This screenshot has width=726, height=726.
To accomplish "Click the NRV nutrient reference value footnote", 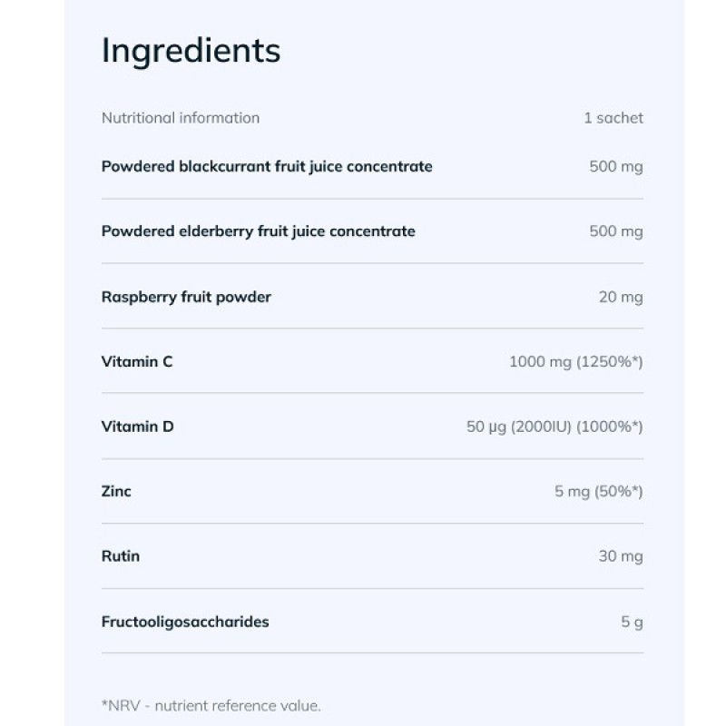I will [x=211, y=705].
